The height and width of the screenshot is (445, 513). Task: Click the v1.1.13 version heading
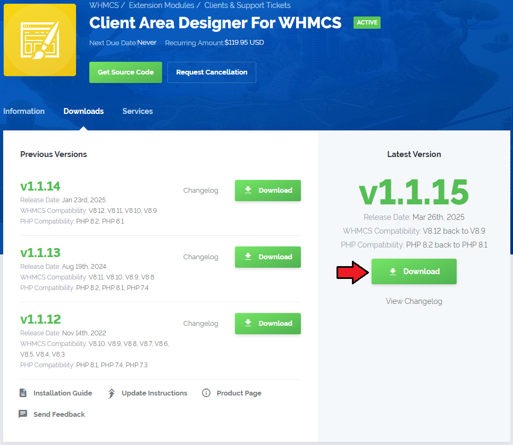tap(40, 253)
